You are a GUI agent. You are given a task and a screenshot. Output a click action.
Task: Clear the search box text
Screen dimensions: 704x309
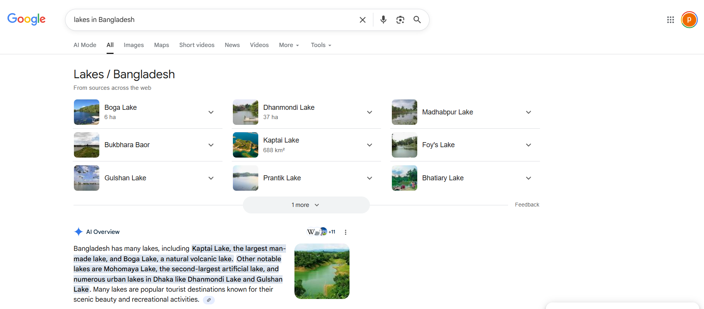pos(363,20)
